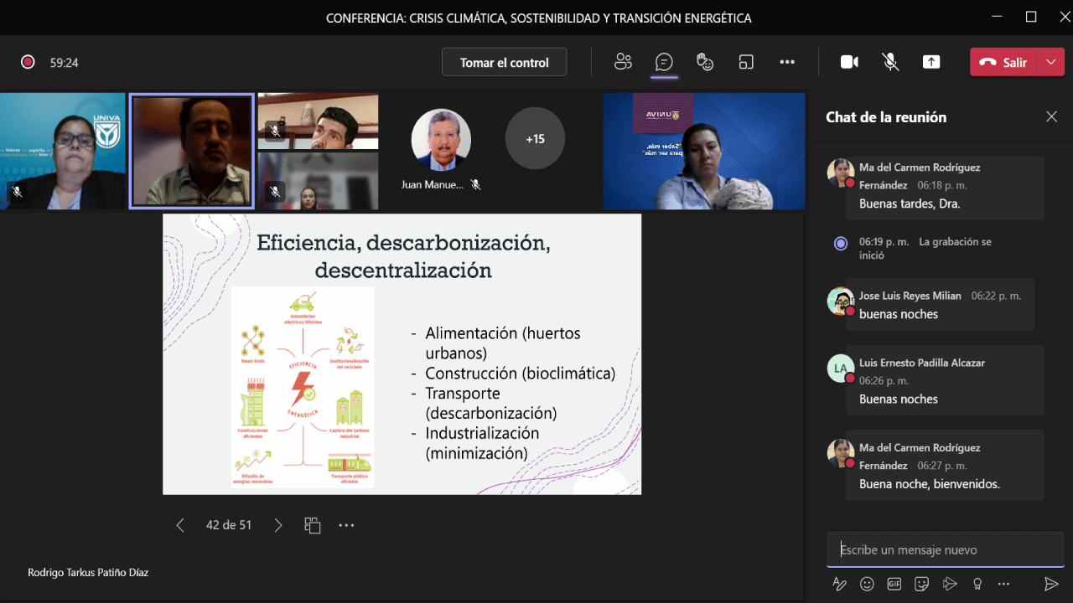Click the Escribe un mensaje nuevo field
This screenshot has height=603, width=1073.
[x=946, y=550]
